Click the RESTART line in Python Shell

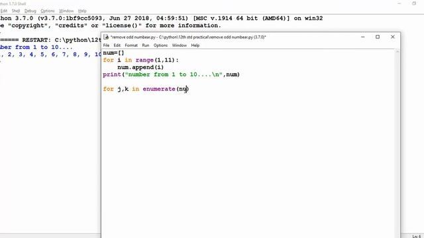[x=50, y=40]
